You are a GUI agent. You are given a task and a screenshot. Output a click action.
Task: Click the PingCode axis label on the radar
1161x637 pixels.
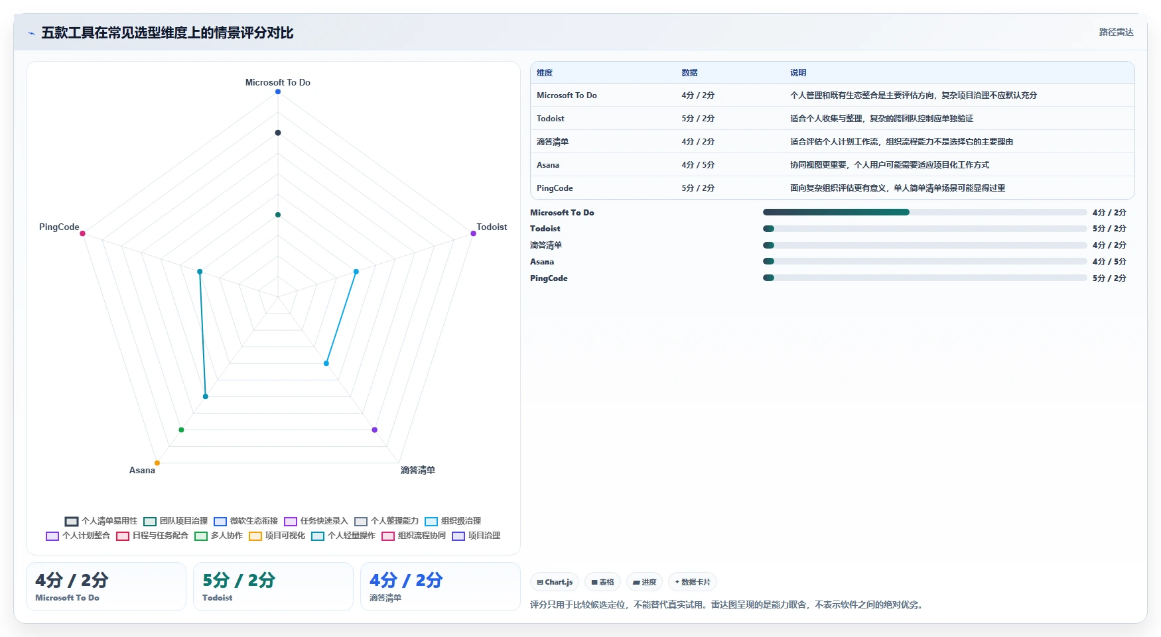click(59, 227)
